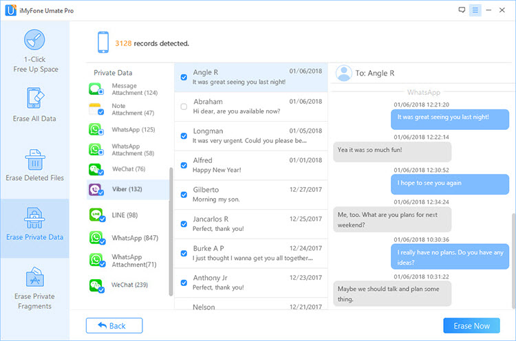The height and width of the screenshot is (341, 516).
Task: Select the WeChat (76) category
Action: point(128,169)
